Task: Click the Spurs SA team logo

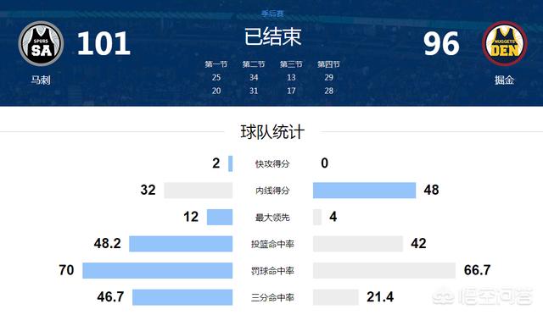Action: coord(41,43)
